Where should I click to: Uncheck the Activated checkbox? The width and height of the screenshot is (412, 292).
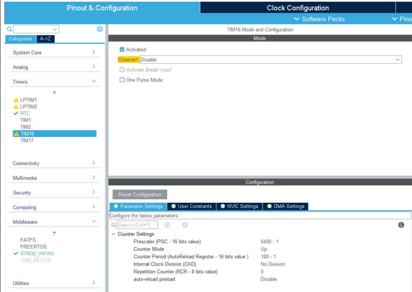(122, 49)
